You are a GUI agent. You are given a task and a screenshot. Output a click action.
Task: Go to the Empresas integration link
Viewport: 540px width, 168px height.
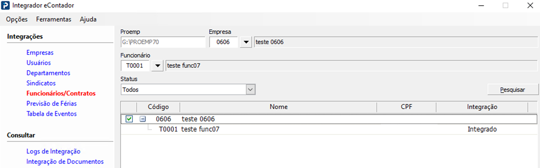pos(40,53)
